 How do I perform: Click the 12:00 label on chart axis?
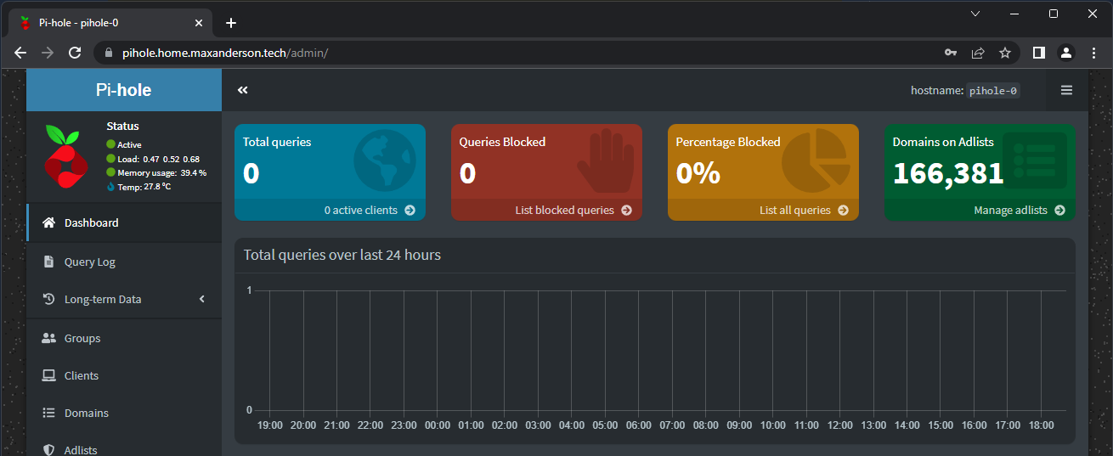coord(840,425)
